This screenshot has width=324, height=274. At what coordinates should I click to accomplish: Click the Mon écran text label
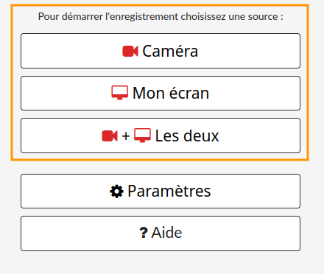171,93
